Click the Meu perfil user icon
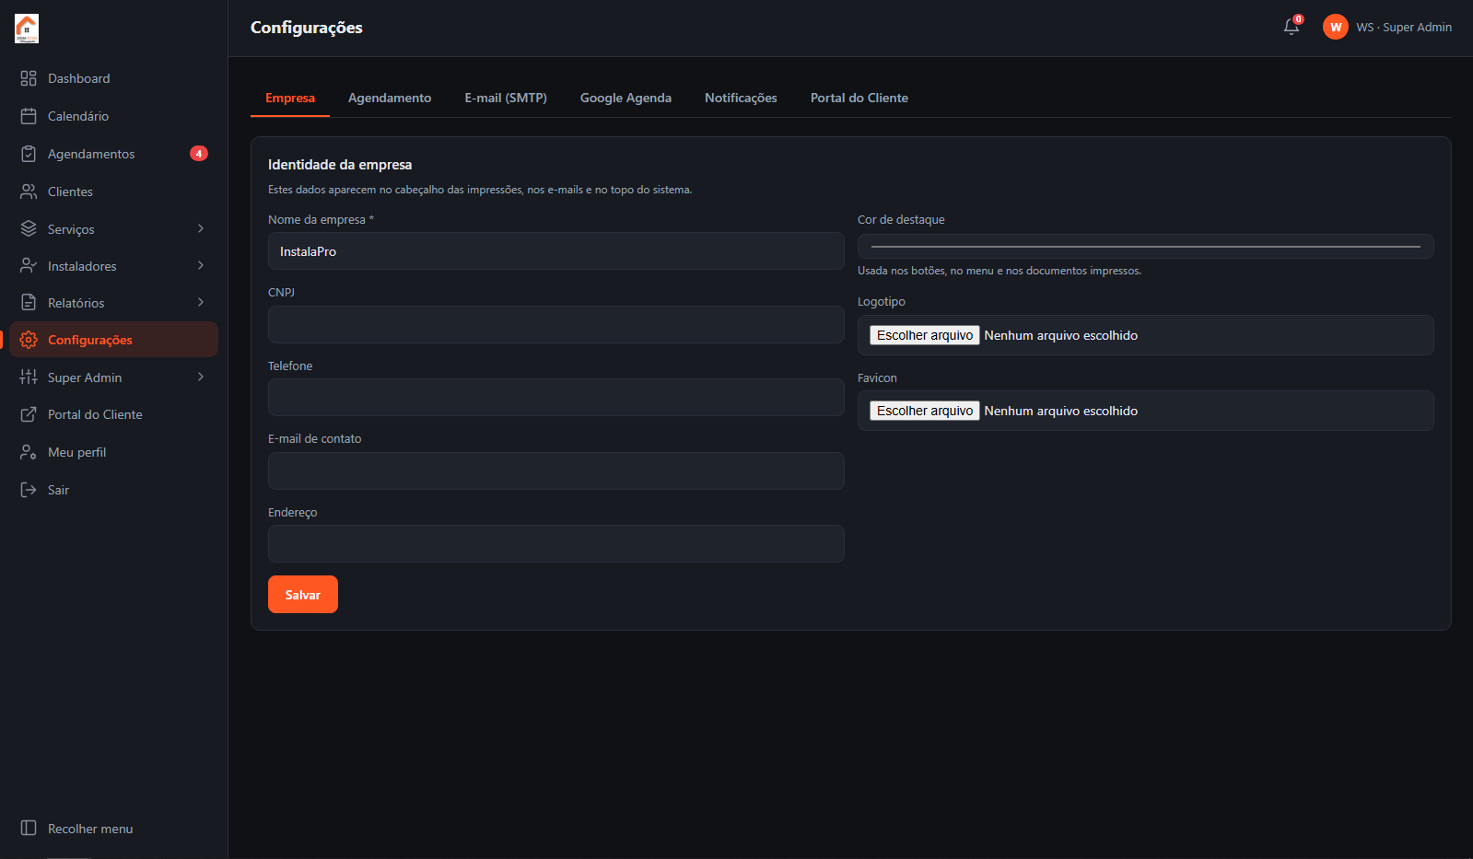Image resolution: width=1473 pixels, height=859 pixels. point(29,452)
